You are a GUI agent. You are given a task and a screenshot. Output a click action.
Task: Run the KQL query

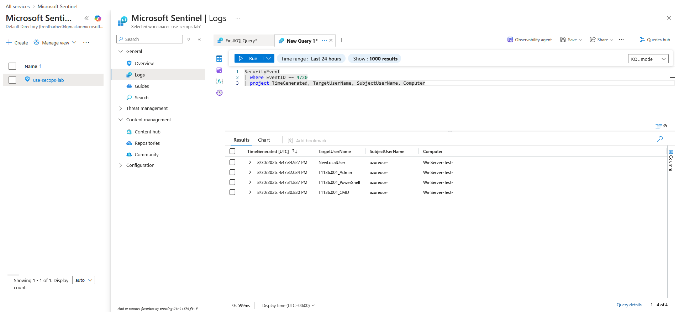(248, 58)
